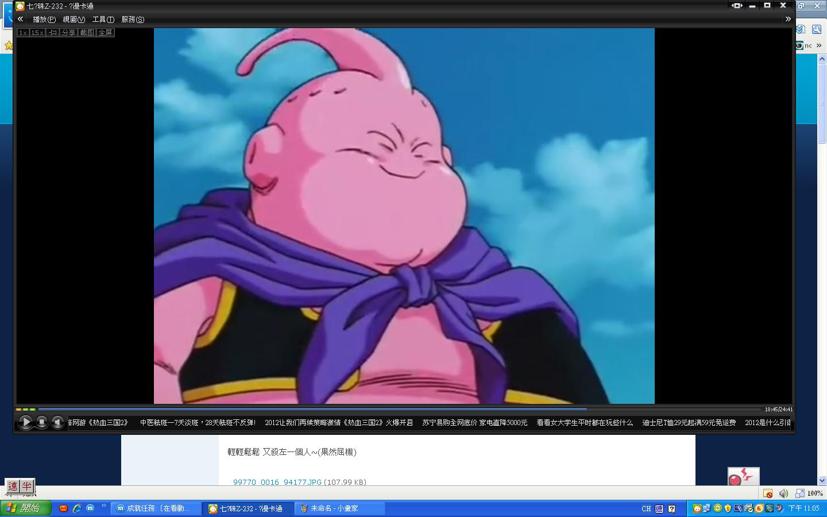827x517 pixels.
Task: Collapse the left double-chevron in menu bar
Action: pyautogui.click(x=21, y=19)
